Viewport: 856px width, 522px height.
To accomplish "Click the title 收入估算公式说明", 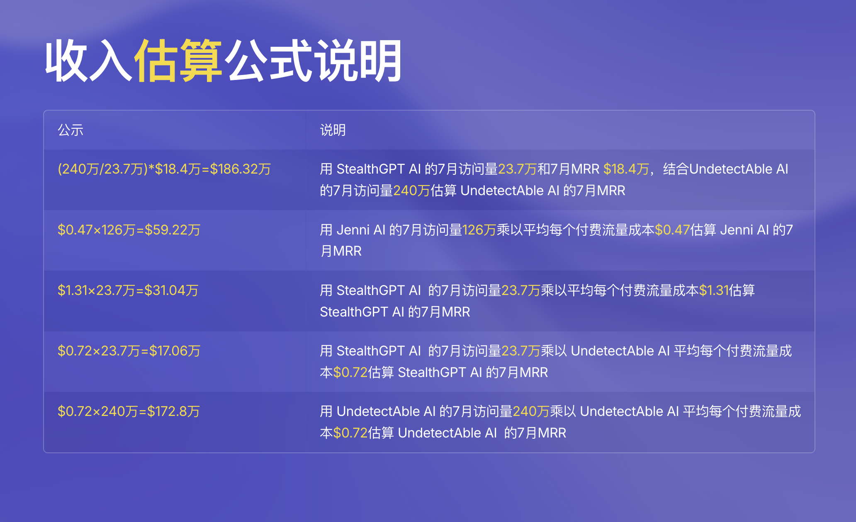I will click(223, 60).
